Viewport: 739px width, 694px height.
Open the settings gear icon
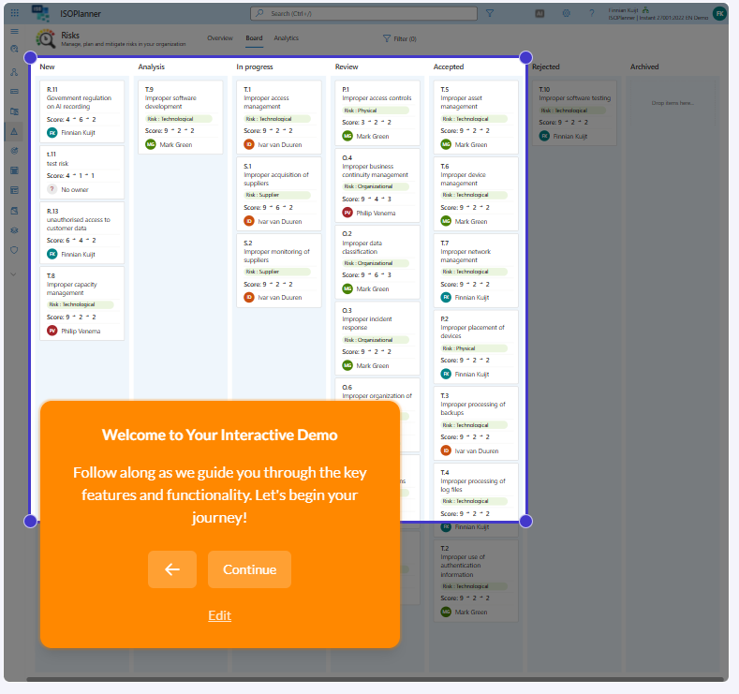566,14
